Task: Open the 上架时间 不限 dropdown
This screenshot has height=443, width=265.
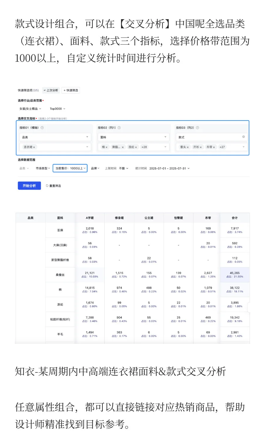Action: tap(117, 168)
